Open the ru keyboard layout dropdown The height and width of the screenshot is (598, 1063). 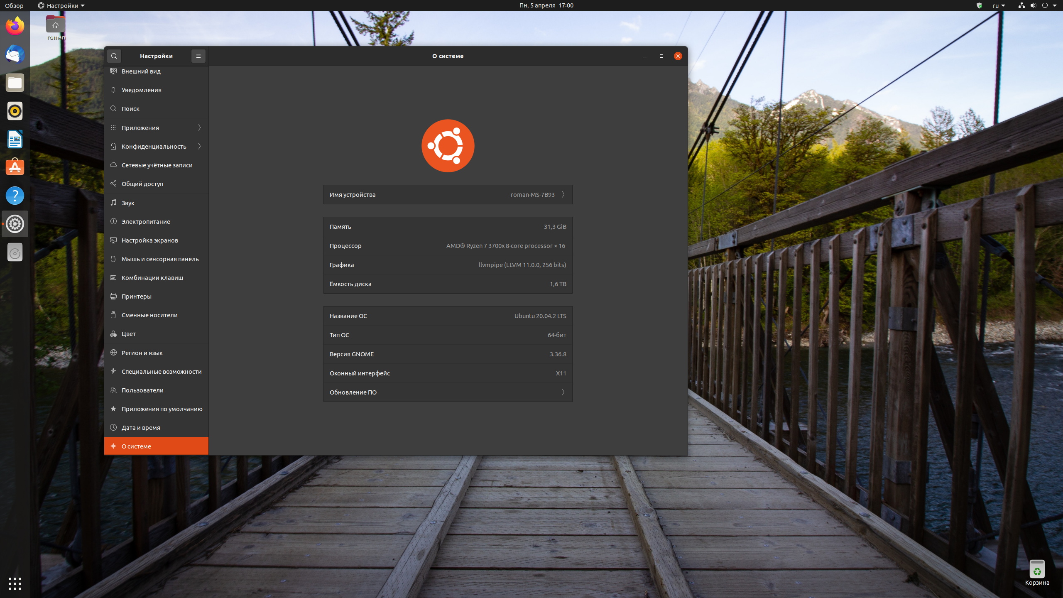coord(999,5)
